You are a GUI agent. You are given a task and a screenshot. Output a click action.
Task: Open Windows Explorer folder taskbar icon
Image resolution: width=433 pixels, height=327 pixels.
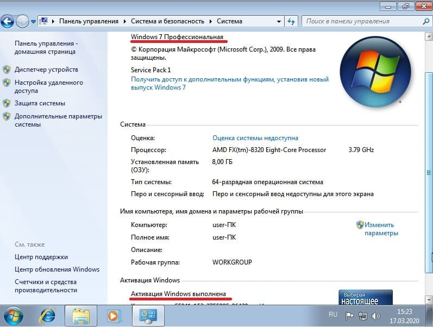tap(81, 316)
